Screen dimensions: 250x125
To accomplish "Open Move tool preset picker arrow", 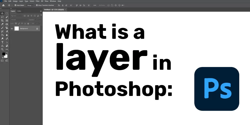I will 12,5.
